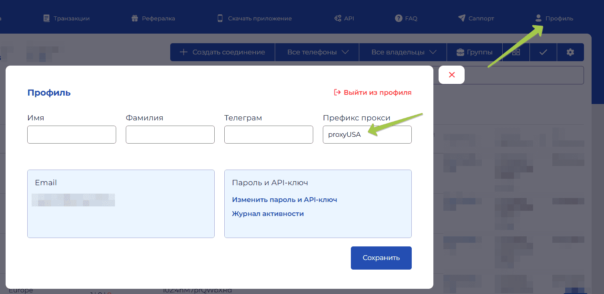604x294 pixels.
Task: Click the Создать соединение button
Action: pos(223,52)
